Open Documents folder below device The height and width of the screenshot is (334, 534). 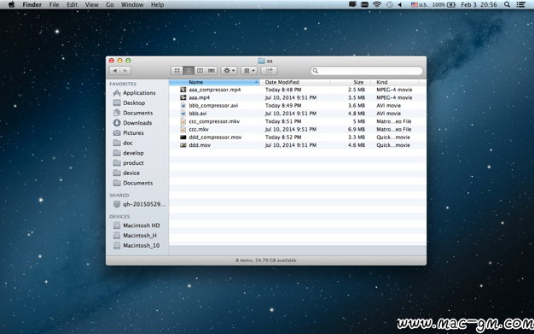click(133, 183)
